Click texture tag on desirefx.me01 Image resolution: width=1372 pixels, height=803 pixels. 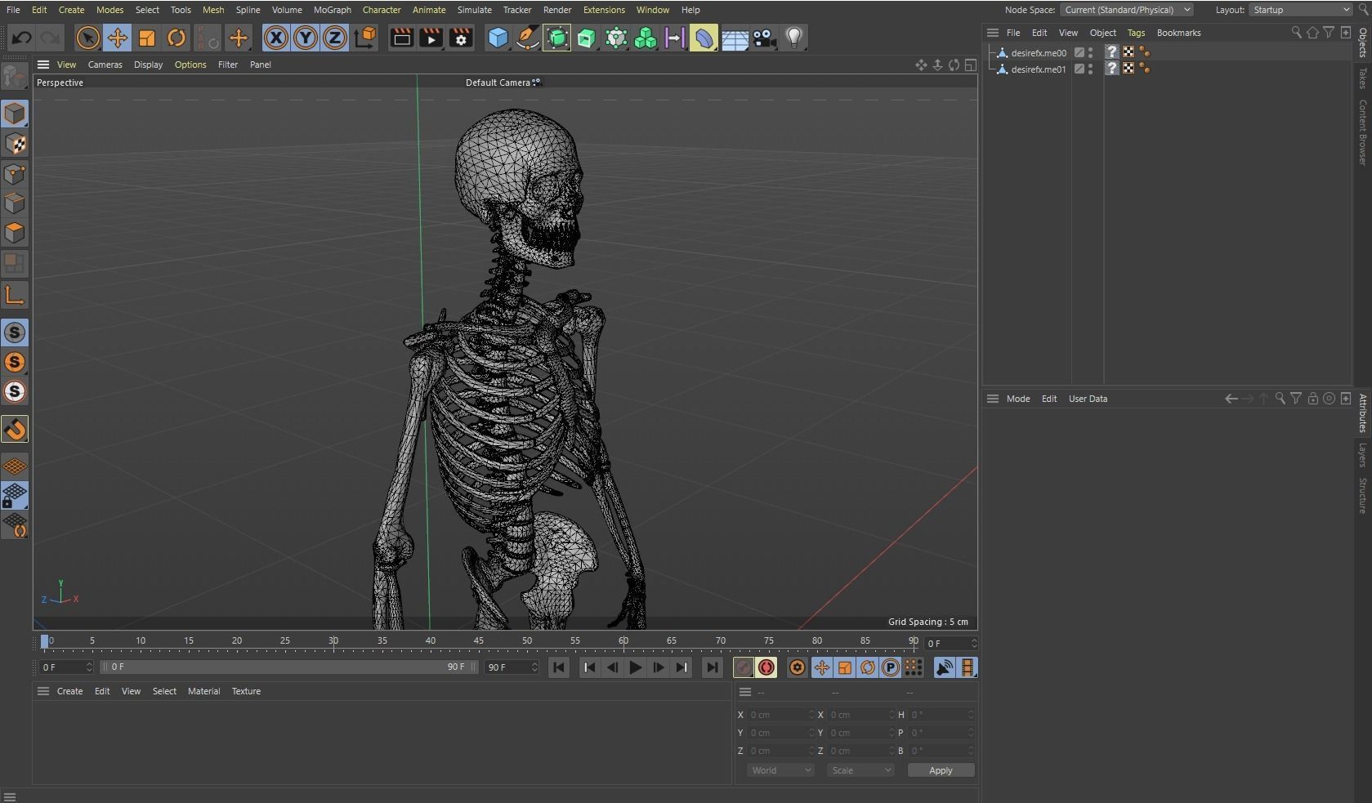pyautogui.click(x=1128, y=69)
